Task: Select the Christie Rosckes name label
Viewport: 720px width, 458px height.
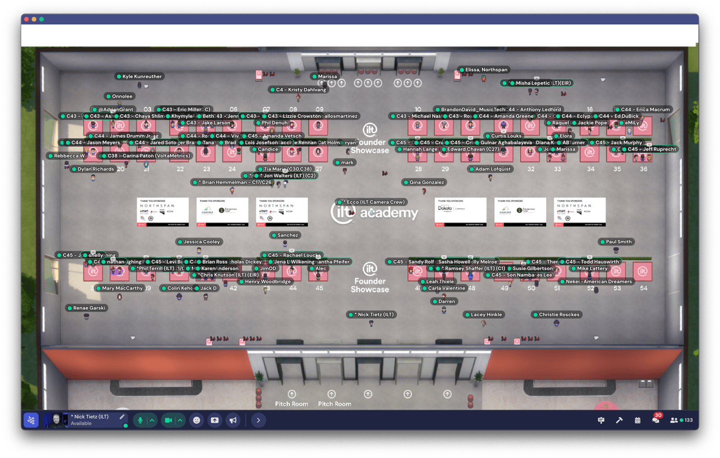Action: point(556,314)
